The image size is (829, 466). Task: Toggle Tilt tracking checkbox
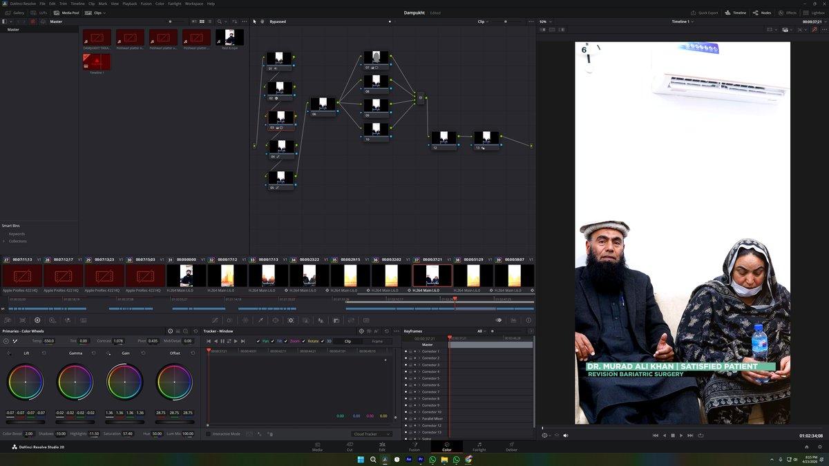(273, 341)
